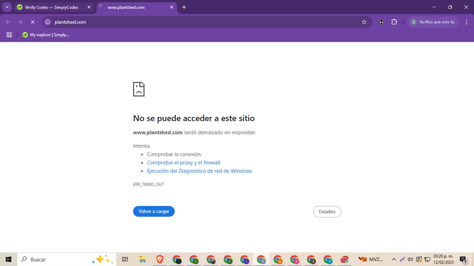Open the MVZ... taskbar widget

point(371,259)
